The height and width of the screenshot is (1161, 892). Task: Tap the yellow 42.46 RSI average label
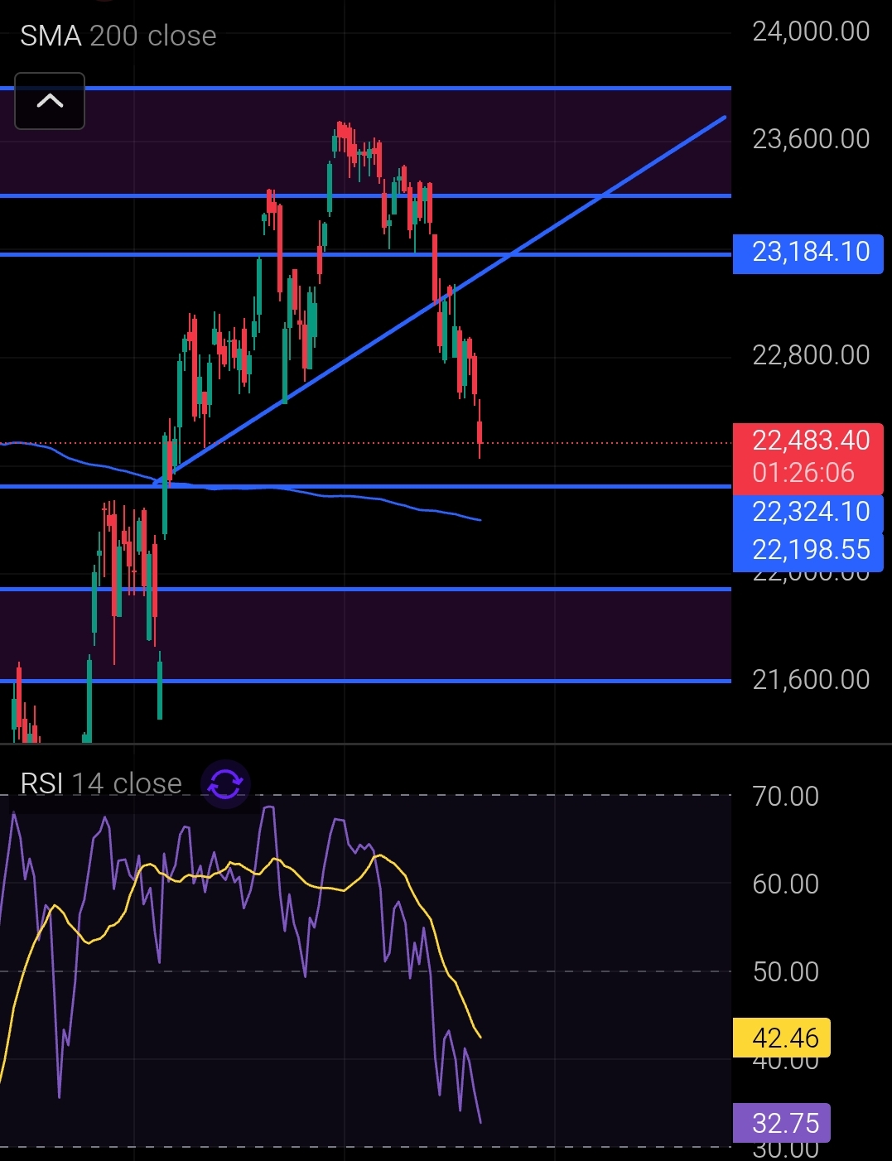coord(782,1038)
